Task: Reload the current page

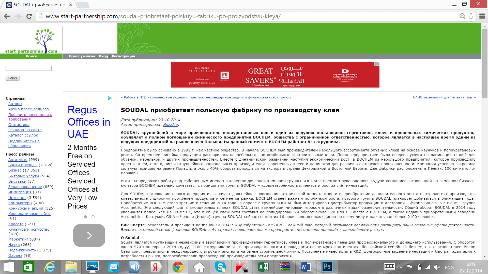Action: [29, 16]
